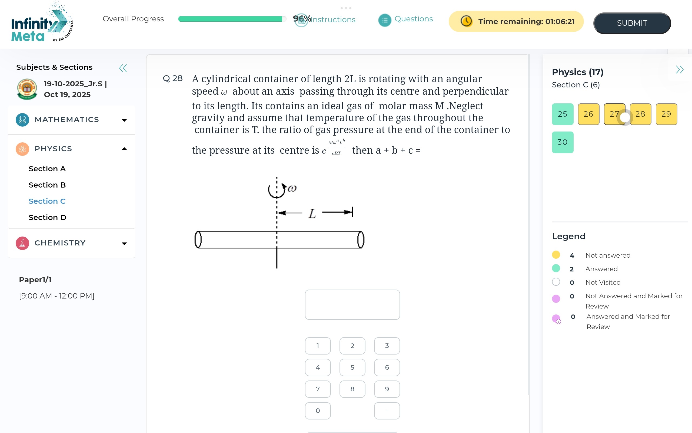Click the Mathematics subject icon
The height and width of the screenshot is (433, 692).
tap(22, 120)
